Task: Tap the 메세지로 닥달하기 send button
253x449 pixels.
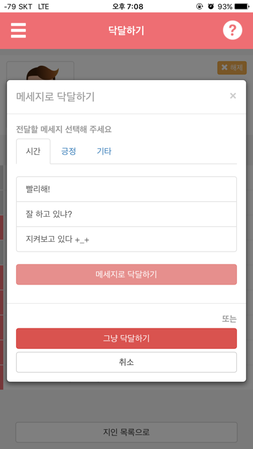Action: 126,274
